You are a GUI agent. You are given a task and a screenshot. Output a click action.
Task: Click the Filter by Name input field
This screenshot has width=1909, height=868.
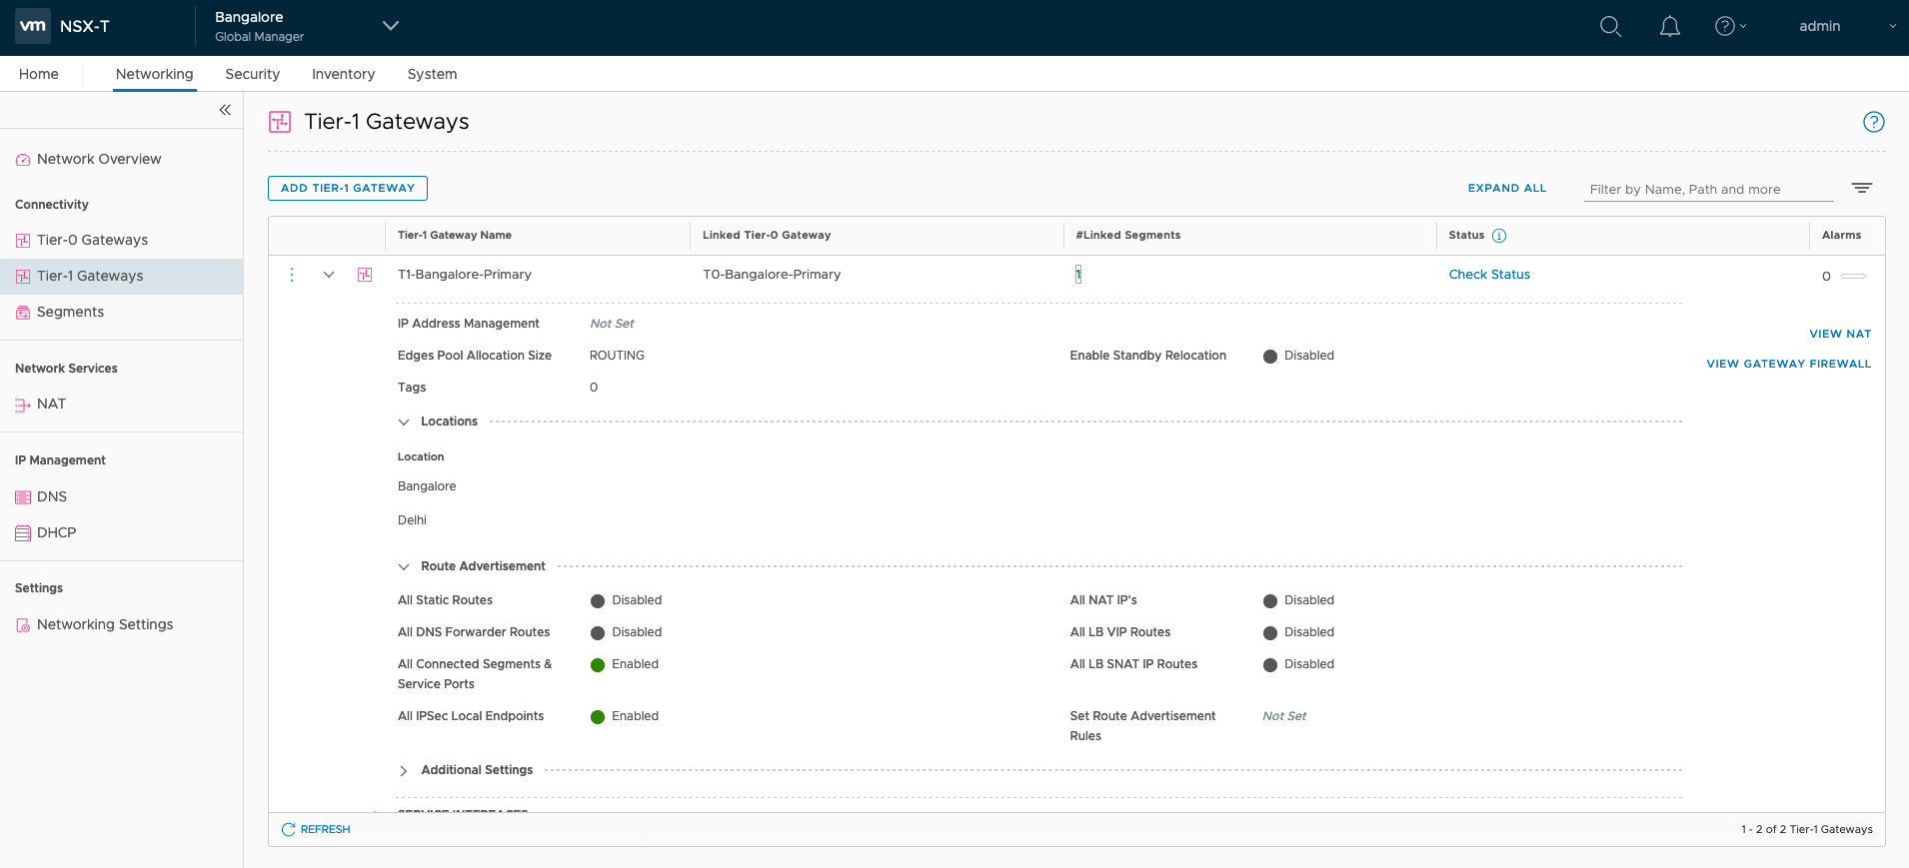(x=1707, y=189)
